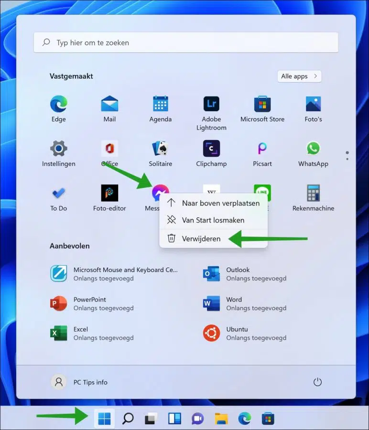Open Teams Chat on taskbar
Viewport: 369px width, 430px height.
pos(198,419)
